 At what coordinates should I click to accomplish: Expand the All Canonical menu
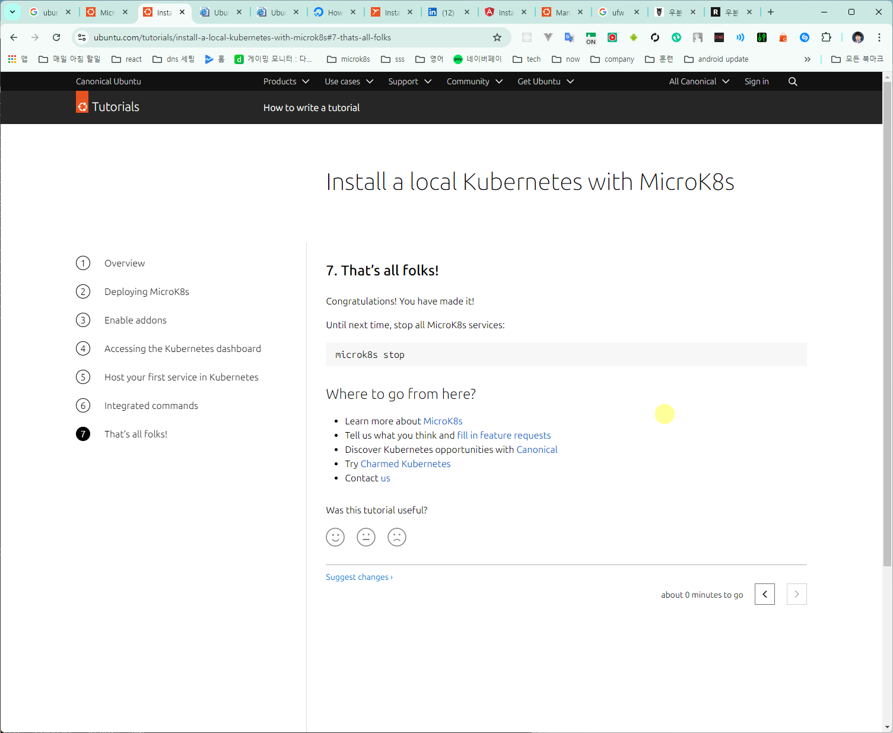click(699, 81)
